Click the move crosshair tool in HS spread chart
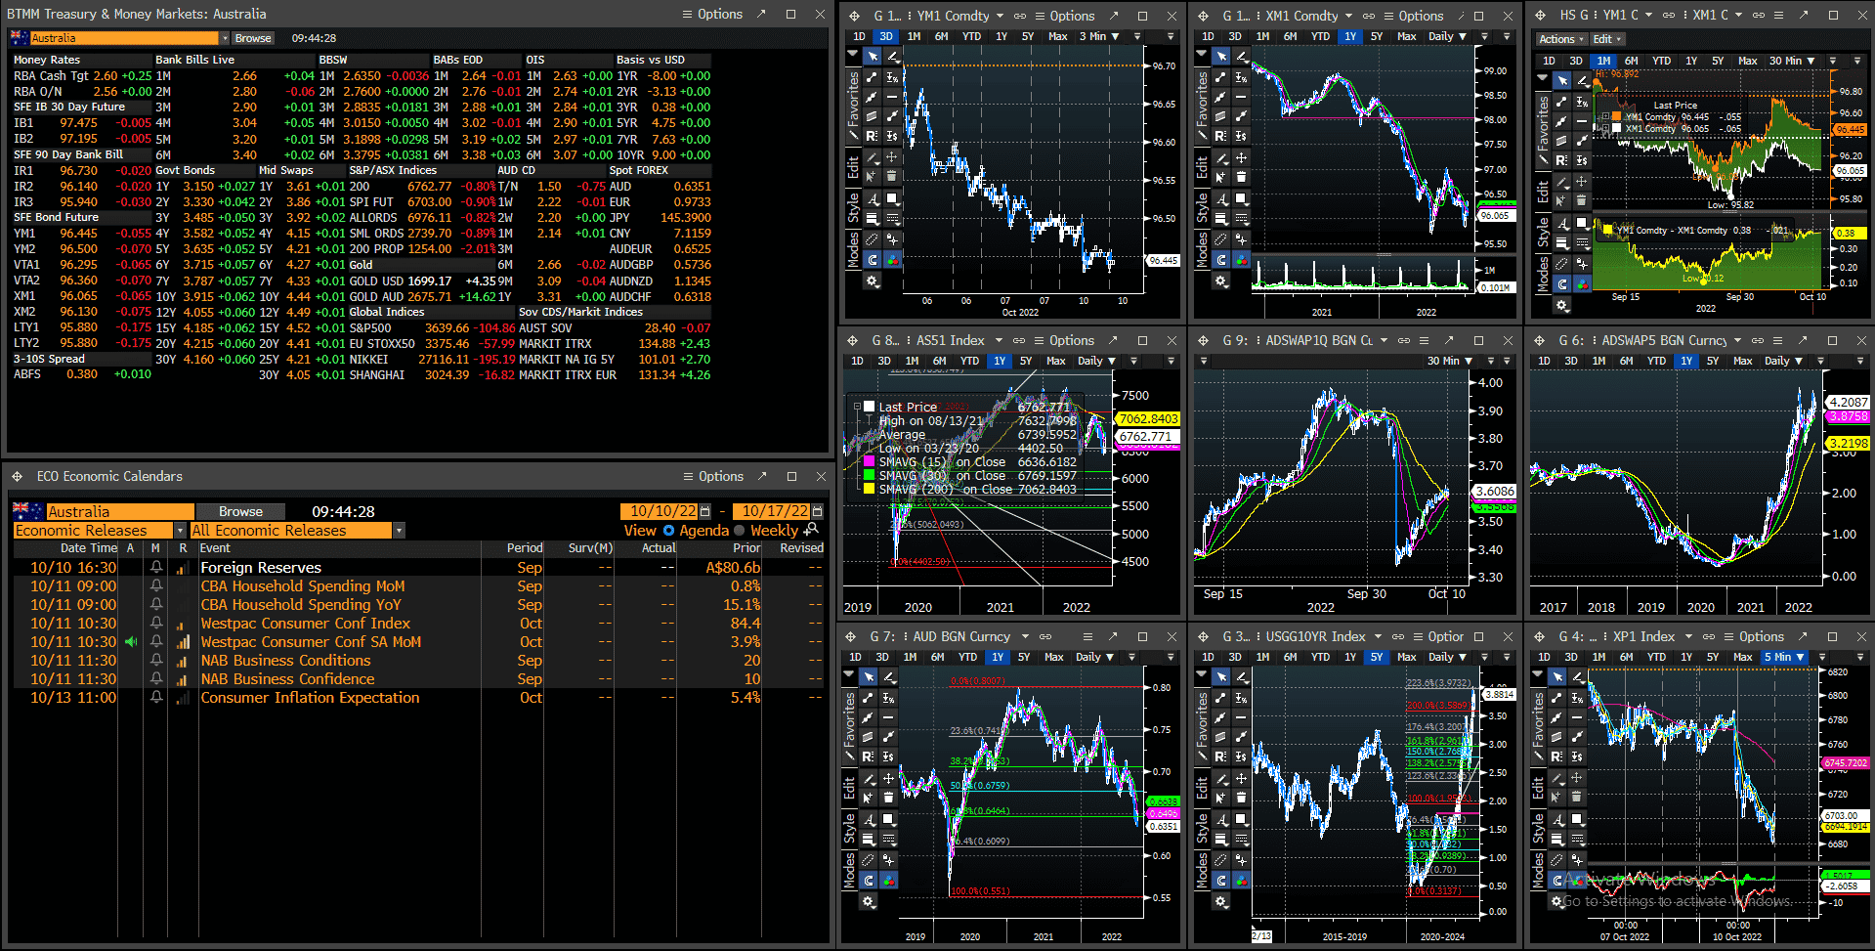 pyautogui.click(x=1581, y=181)
